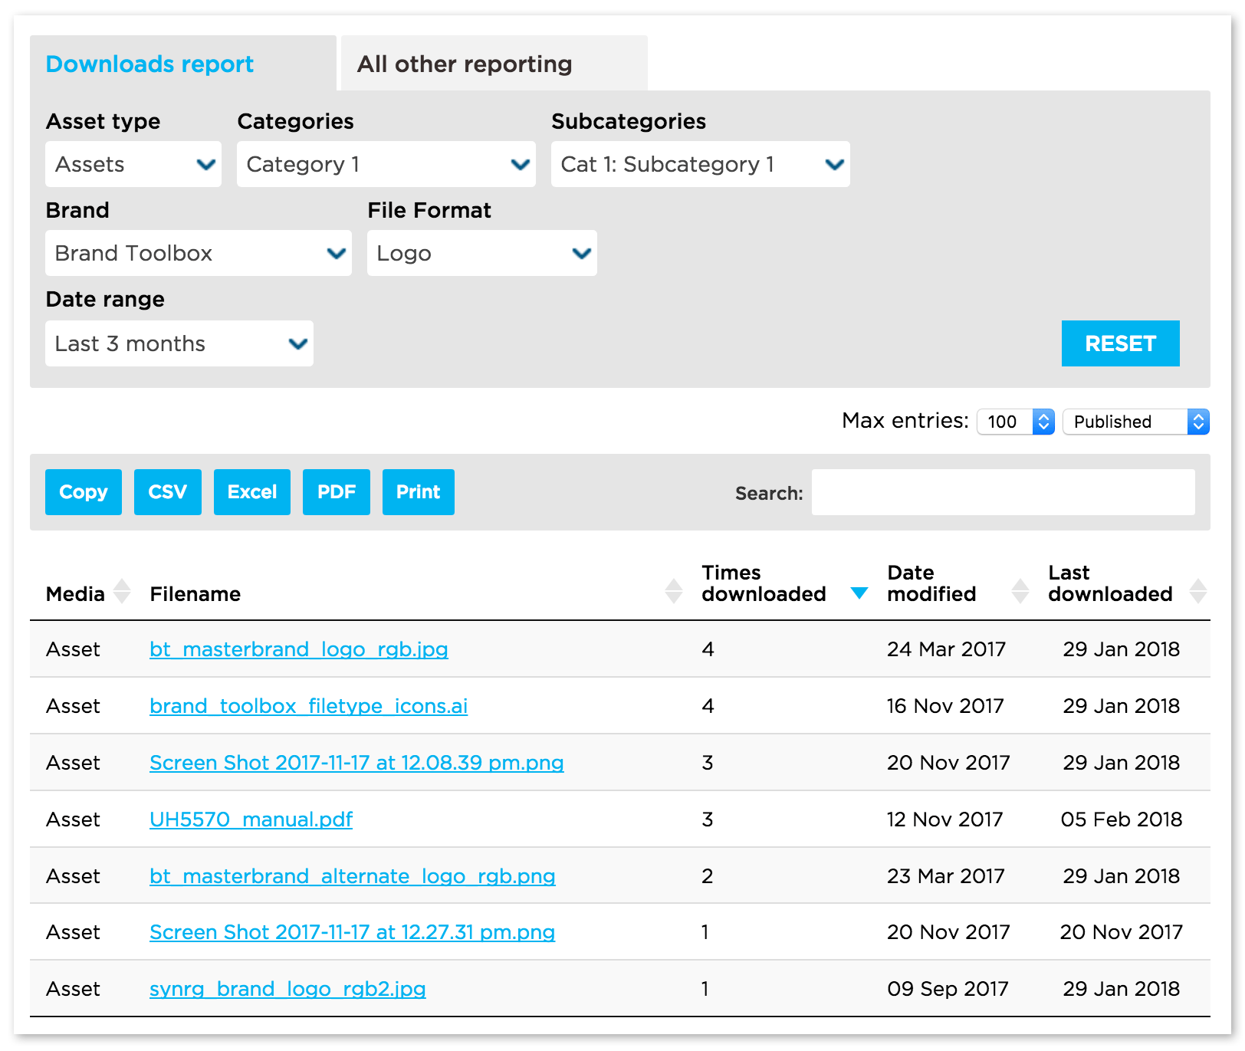Click into the Search field

[x=1003, y=492]
